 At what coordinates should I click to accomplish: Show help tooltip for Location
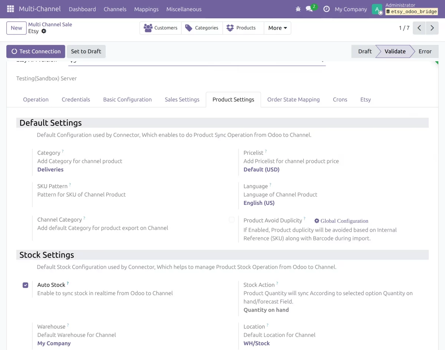267,325
